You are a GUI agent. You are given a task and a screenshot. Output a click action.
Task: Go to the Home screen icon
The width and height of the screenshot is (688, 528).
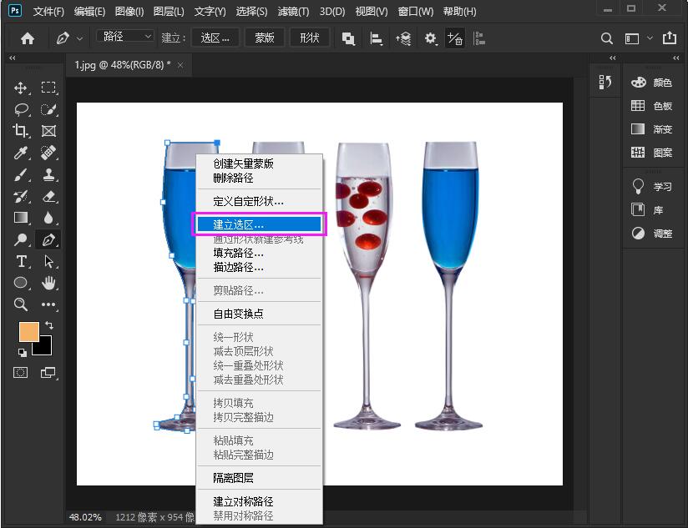point(28,38)
